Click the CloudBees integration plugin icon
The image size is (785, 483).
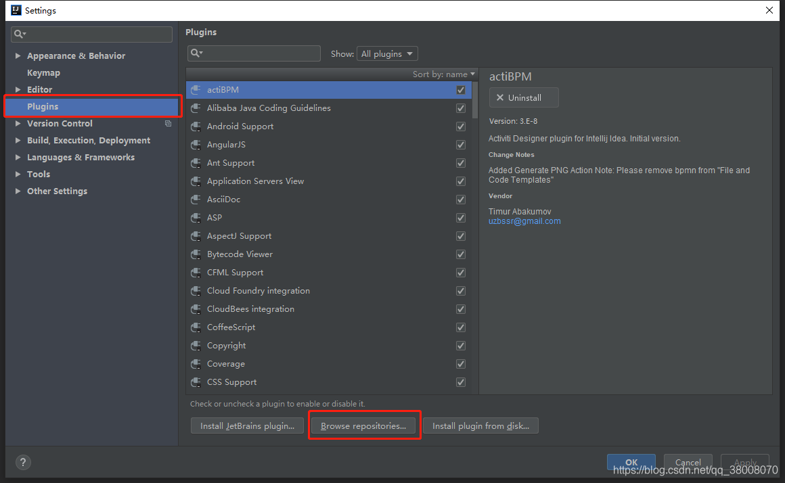(x=196, y=309)
